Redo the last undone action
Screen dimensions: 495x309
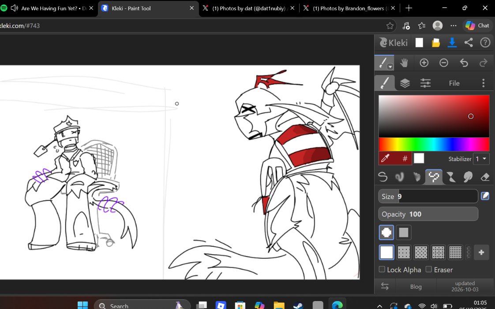pos(484,63)
